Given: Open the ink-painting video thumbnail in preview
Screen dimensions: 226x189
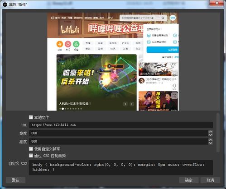Looking at the screenshot, I should 158,69.
